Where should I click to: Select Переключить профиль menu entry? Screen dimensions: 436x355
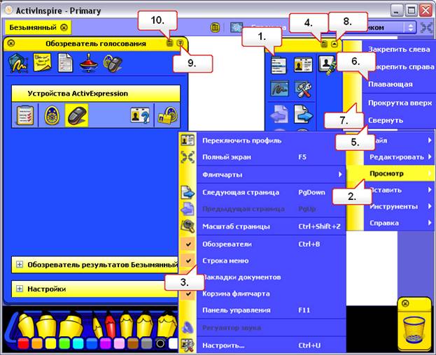(262, 140)
